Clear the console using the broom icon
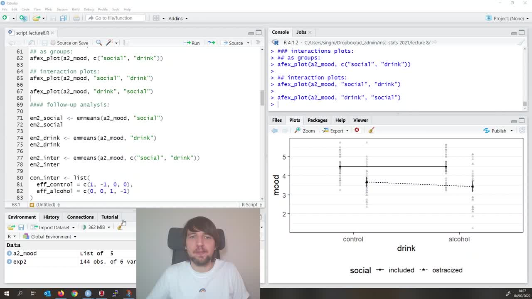 [521, 42]
